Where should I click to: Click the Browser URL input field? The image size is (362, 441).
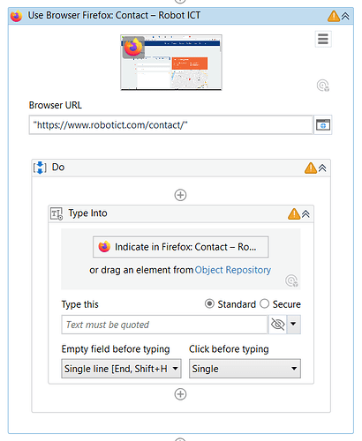pos(170,125)
